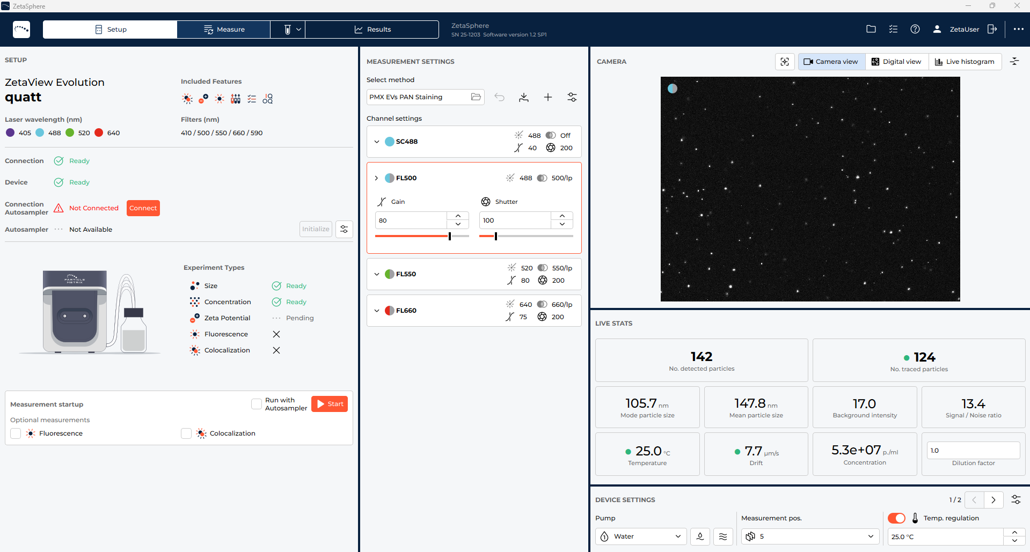1030x552 pixels.
Task: Click the Start measurement button
Action: tap(330, 404)
